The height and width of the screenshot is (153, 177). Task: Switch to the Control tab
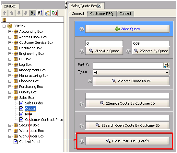pyautogui.click(x=125, y=14)
